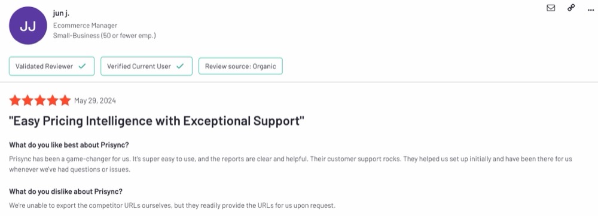Viewport: 598px width, 216px height.
Task: Click the Small-Business company size text
Action: pos(104,36)
